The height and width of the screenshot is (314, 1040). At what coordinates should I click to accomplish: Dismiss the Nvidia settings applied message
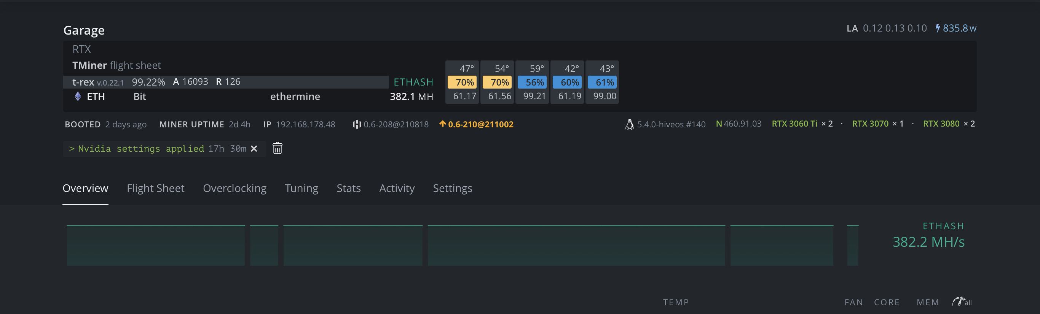pos(254,149)
